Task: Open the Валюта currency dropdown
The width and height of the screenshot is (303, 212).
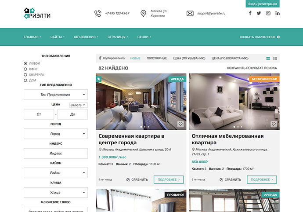Action: tap(79, 105)
